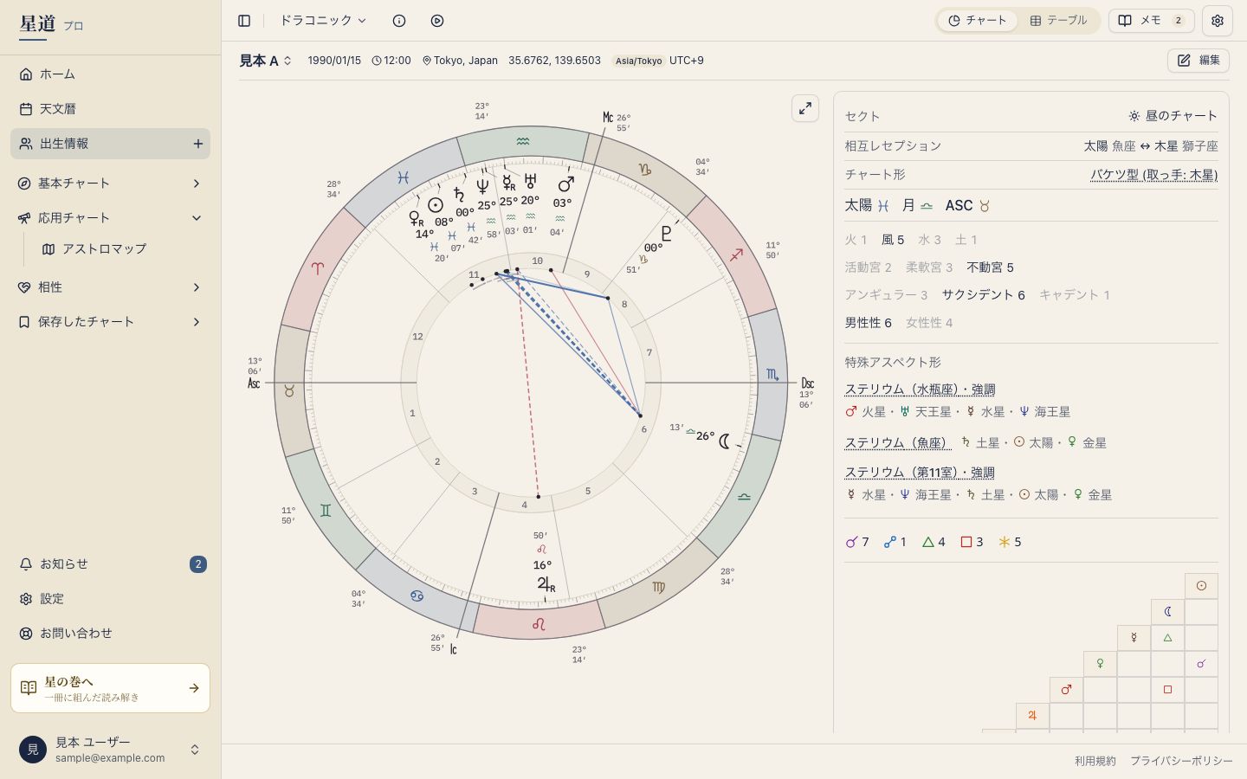Go to ホーム in sidebar
This screenshot has height=779, width=1247.
(110, 74)
